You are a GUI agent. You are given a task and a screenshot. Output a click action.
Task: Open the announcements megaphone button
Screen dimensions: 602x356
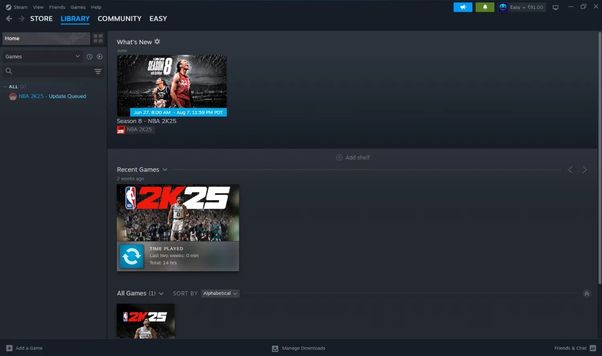click(x=463, y=7)
